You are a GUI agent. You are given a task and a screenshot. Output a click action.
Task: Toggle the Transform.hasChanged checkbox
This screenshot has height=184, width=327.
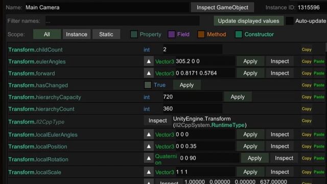coord(148,85)
